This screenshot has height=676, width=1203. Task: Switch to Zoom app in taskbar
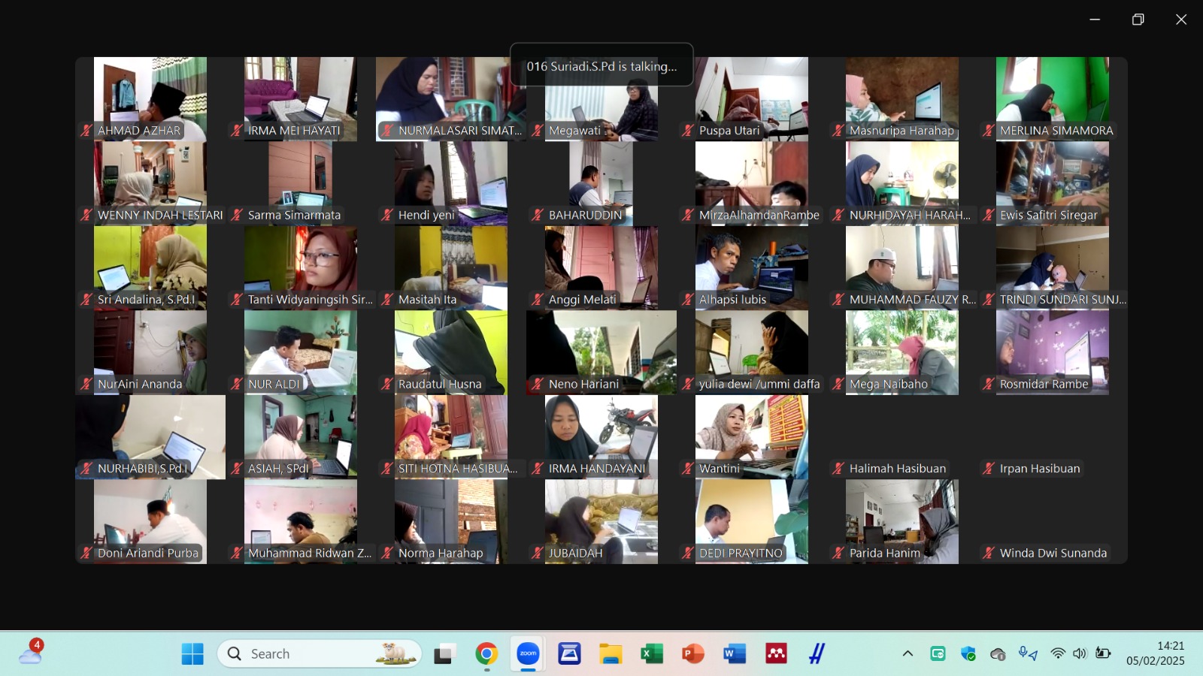(x=528, y=653)
